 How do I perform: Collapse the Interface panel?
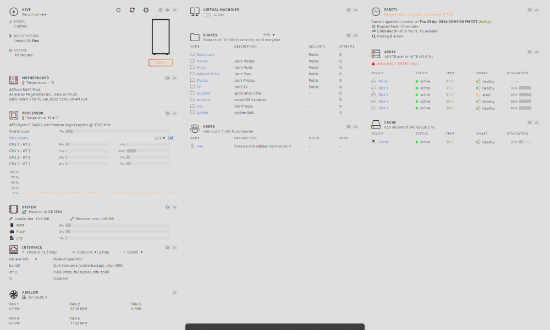pyautogui.click(x=174, y=247)
